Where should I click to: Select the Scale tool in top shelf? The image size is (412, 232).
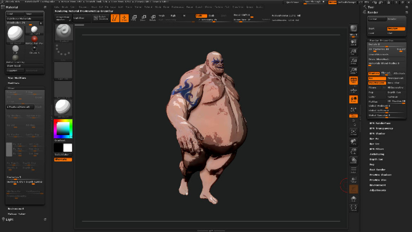coord(143,18)
